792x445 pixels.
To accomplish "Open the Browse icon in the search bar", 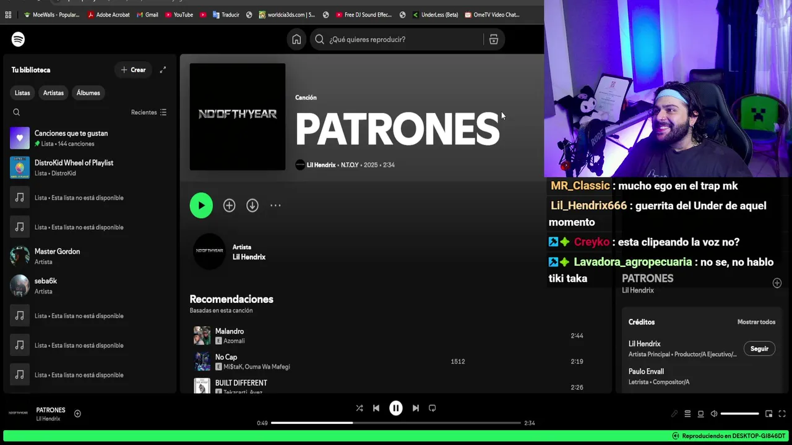I will 493,40.
